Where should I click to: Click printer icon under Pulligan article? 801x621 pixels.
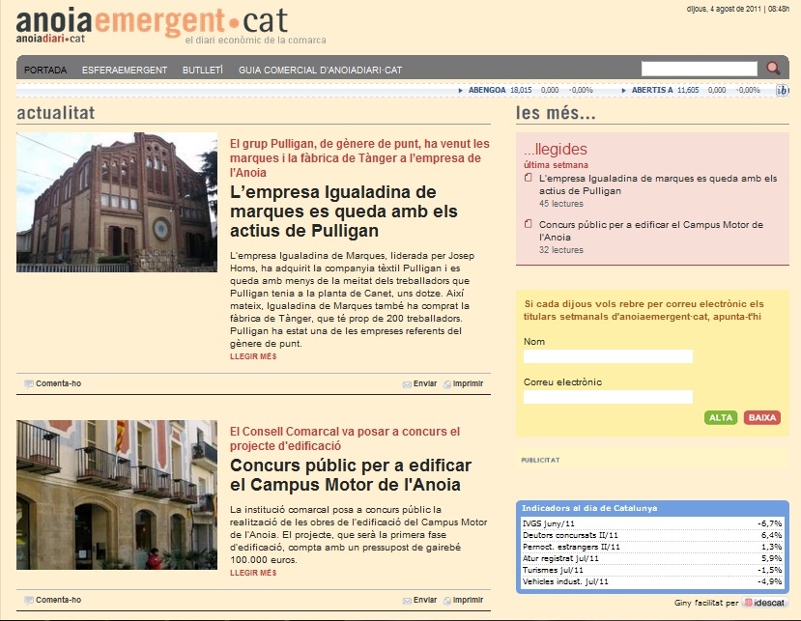(x=447, y=384)
